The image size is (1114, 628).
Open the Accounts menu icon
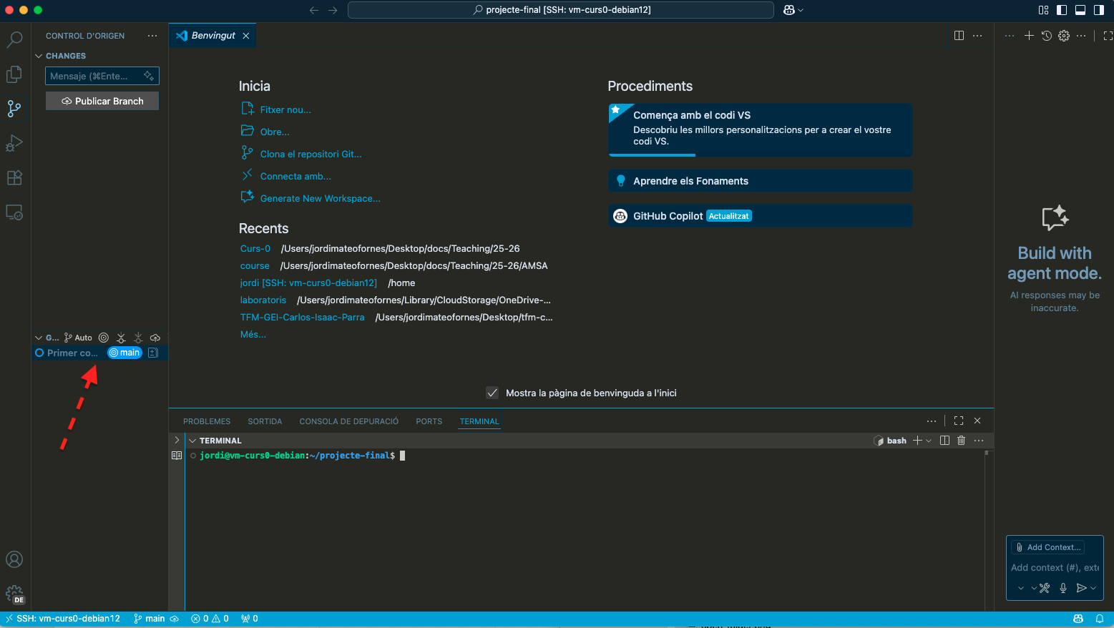pos(14,559)
